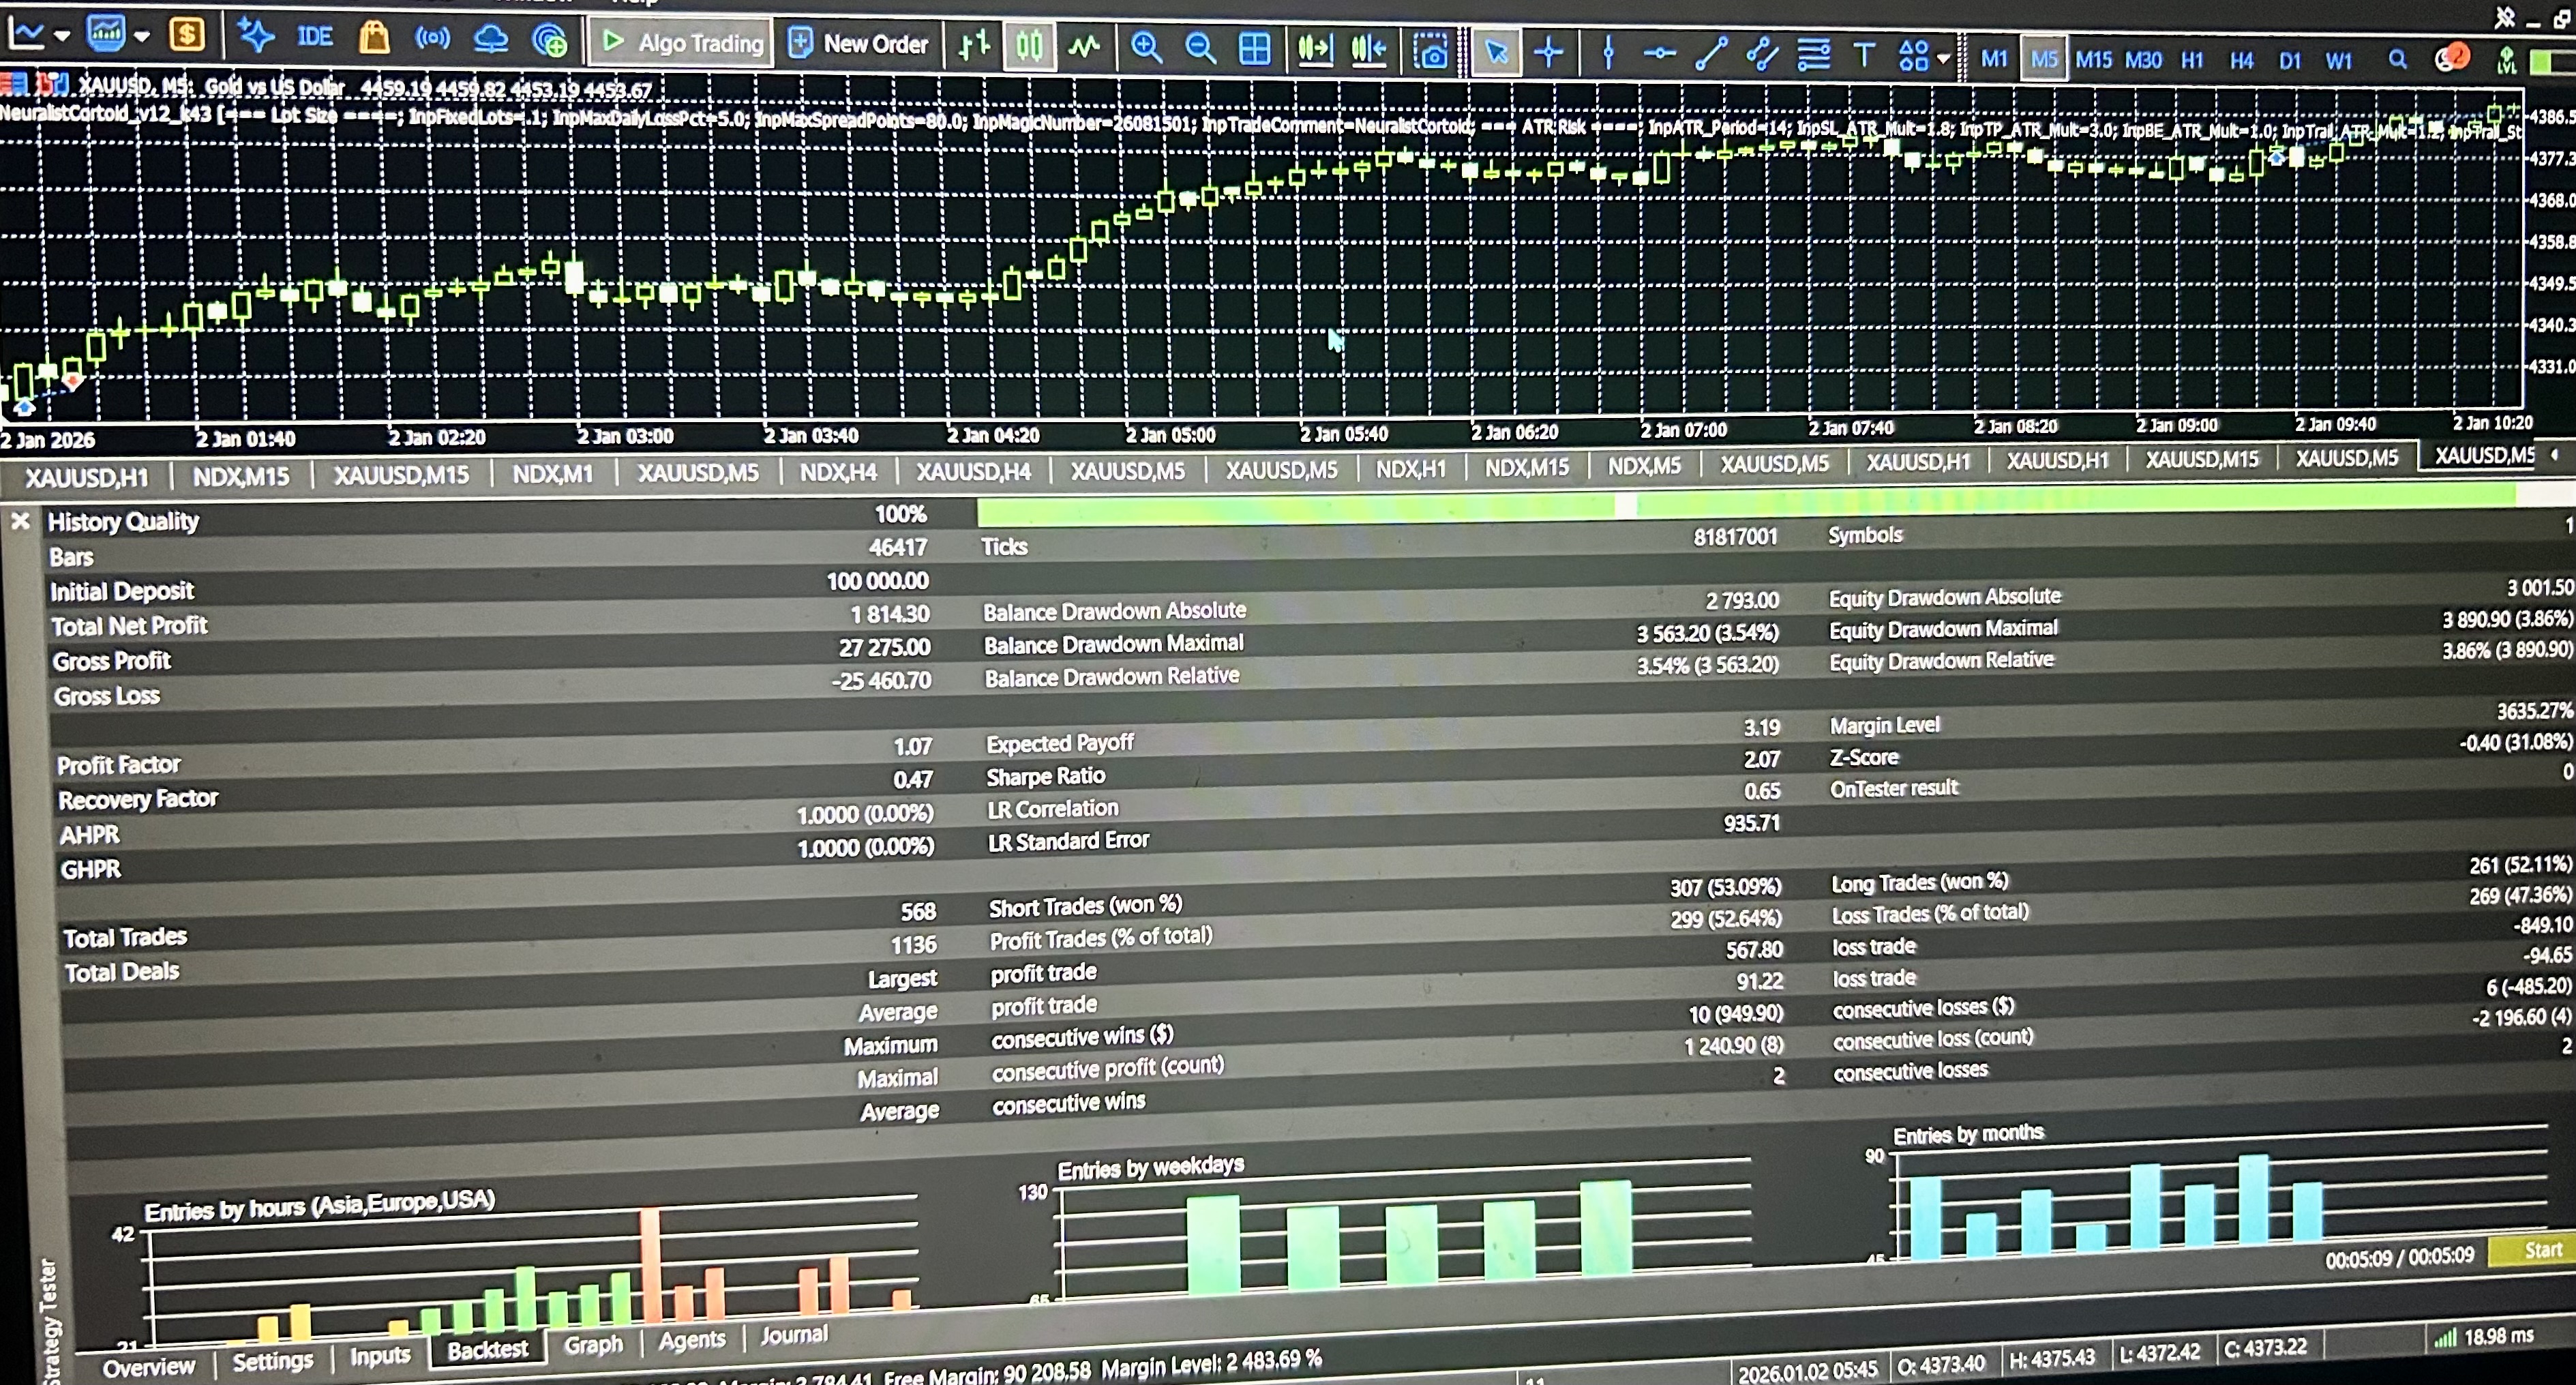Viewport: 2576px width, 1385px height.
Task: Click the tile windows grid icon
Action: click(x=1254, y=48)
